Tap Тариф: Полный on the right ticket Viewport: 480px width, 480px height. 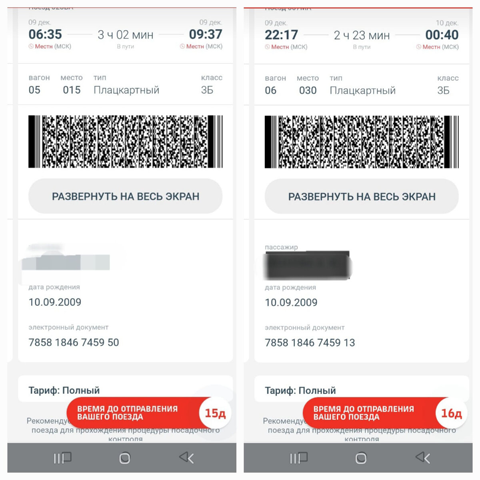click(300, 390)
